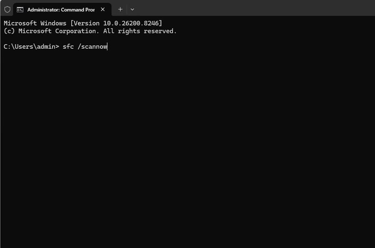Close the Administrator: Command Prompt tab

coord(102,9)
